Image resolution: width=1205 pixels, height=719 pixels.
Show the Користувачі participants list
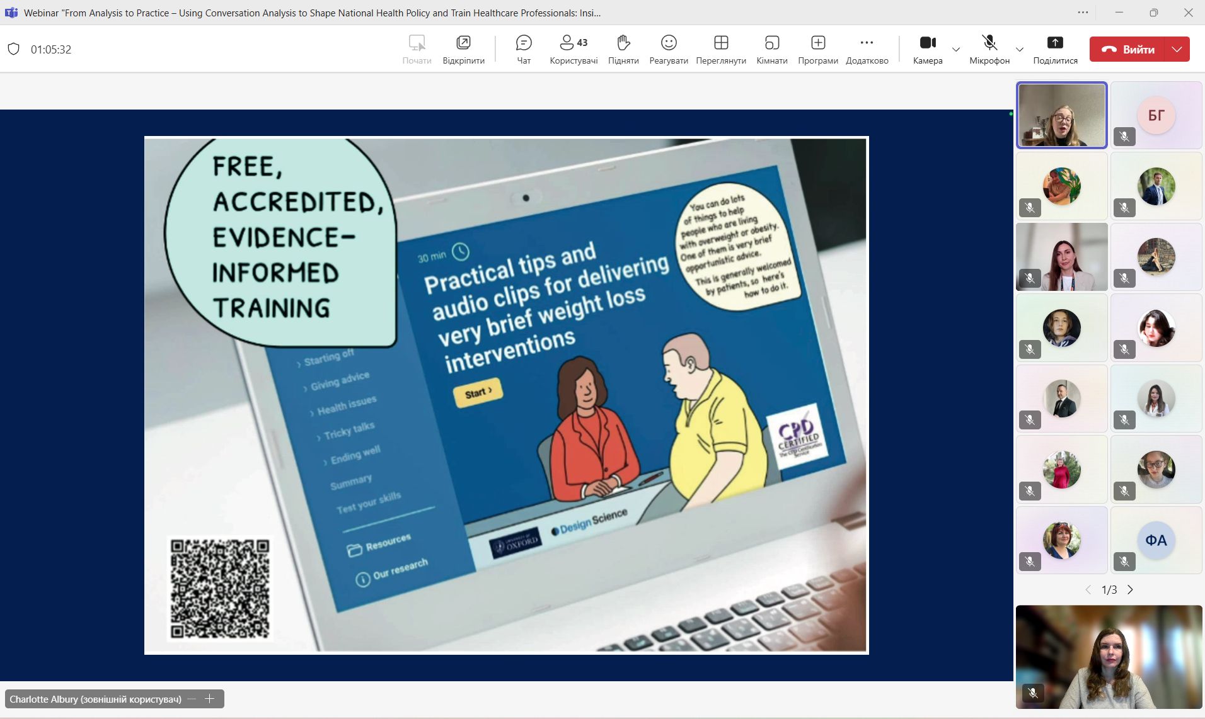(x=573, y=49)
